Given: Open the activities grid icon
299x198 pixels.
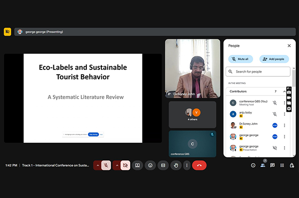Looking at the screenshot, I should point(282,165).
